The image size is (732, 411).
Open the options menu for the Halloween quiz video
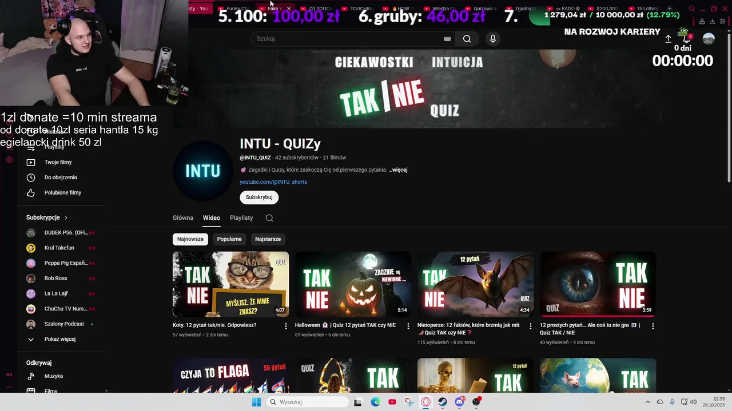coord(408,326)
